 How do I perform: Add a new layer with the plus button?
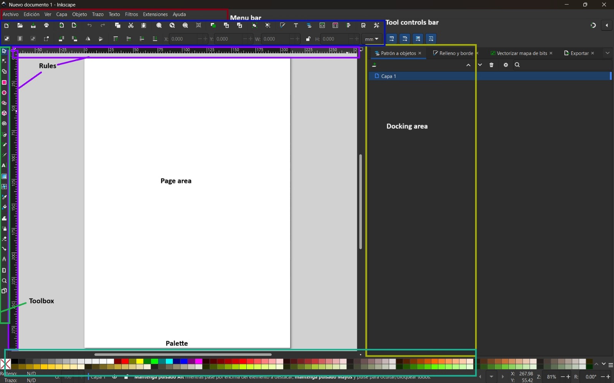[x=375, y=65]
